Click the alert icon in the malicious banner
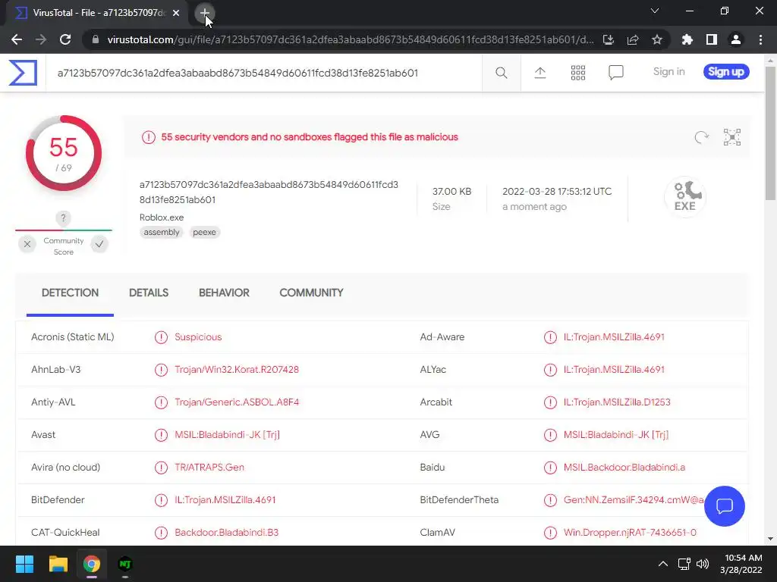 pos(148,137)
